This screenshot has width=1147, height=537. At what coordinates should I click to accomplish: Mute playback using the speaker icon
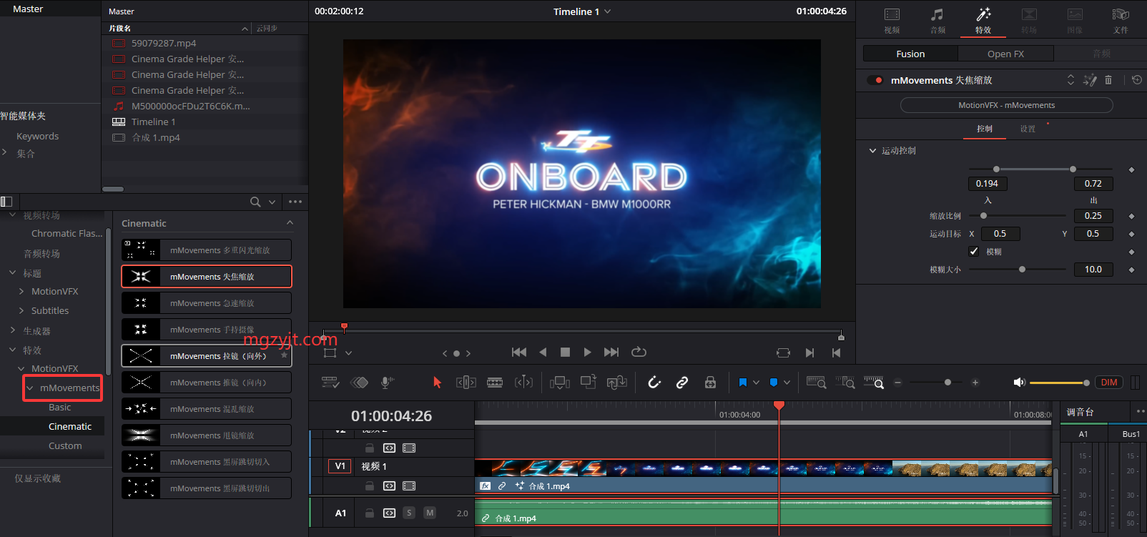[x=1020, y=383]
